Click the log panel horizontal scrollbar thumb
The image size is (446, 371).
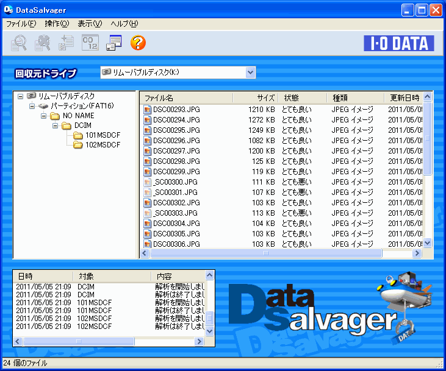click(x=79, y=341)
